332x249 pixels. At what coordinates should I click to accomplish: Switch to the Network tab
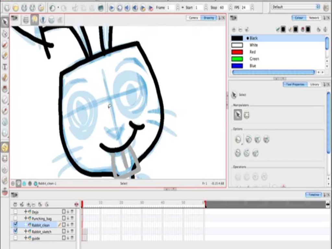[314, 18]
